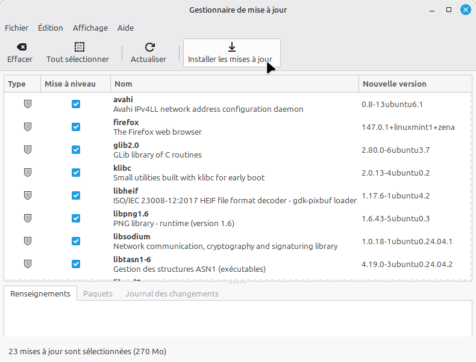This screenshot has width=476, height=362.
Task: Toggle the libpng1.6 update checkbox
Action: pyautogui.click(x=76, y=218)
